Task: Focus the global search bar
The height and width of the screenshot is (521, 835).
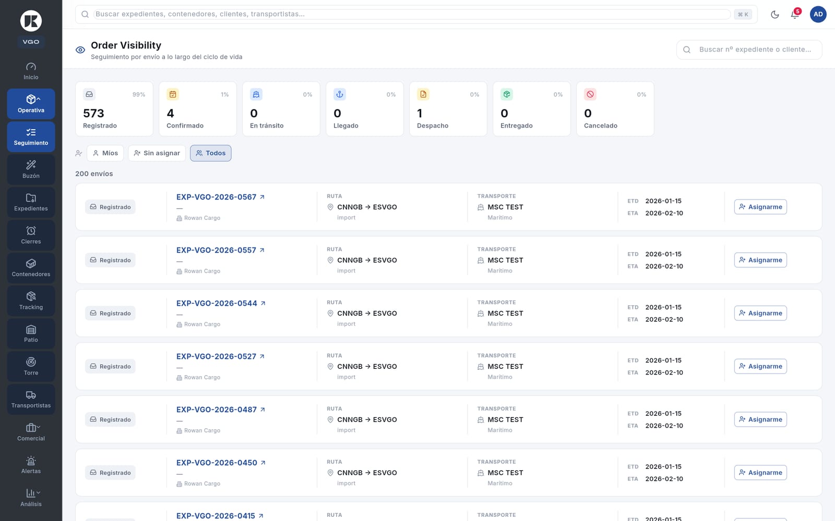Action: pos(416,15)
